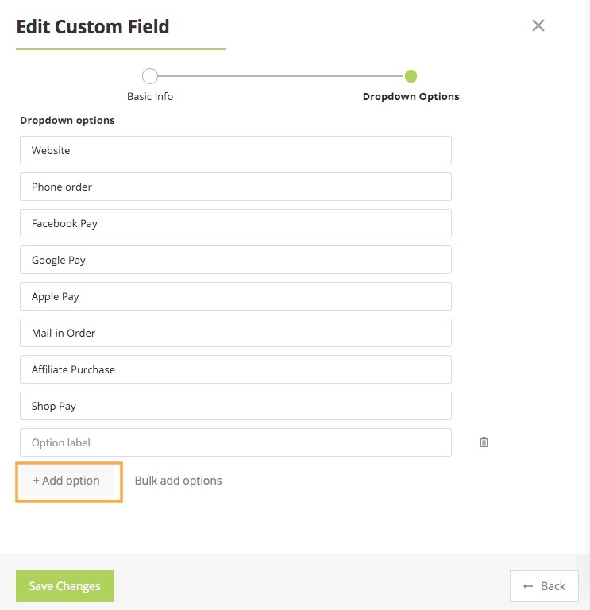Click the Dropdown Options step label
This screenshot has height=610, width=590.
pyautogui.click(x=411, y=96)
